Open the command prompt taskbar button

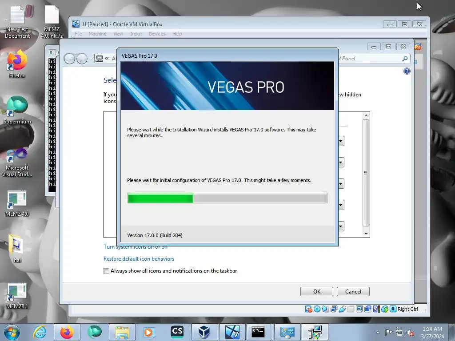point(258,332)
